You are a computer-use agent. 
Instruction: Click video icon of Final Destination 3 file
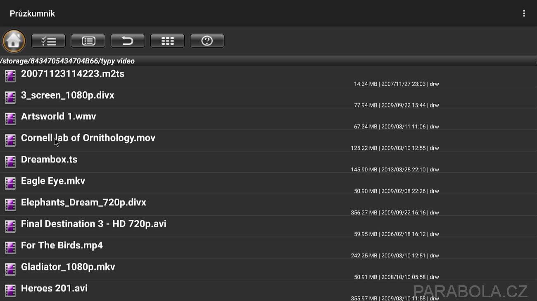(10, 226)
